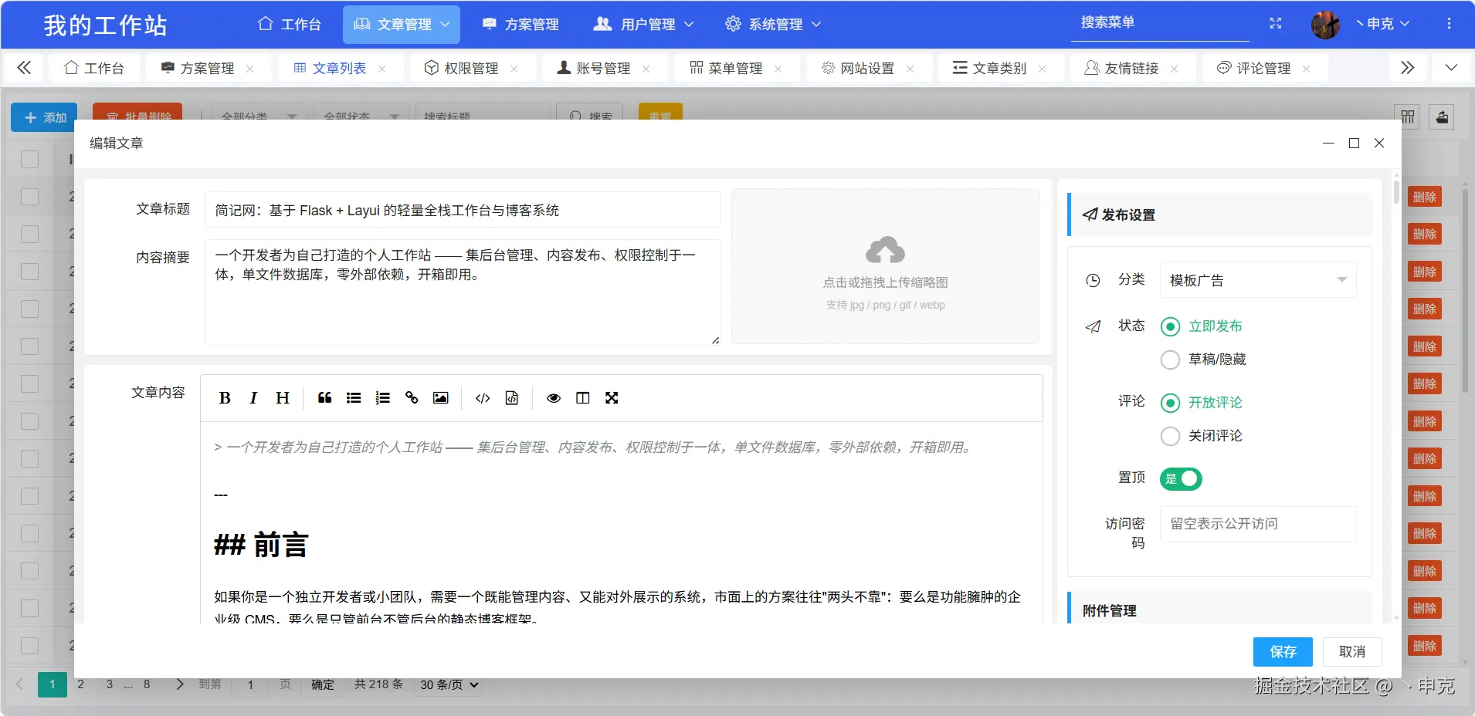Click 确定 in the pagination bar
This screenshot has width=1475, height=716.
point(323,684)
